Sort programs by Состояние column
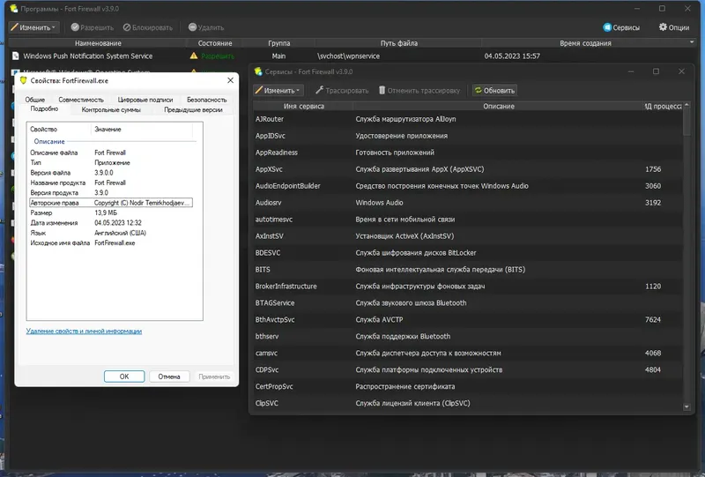The width and height of the screenshot is (705, 477). (215, 43)
